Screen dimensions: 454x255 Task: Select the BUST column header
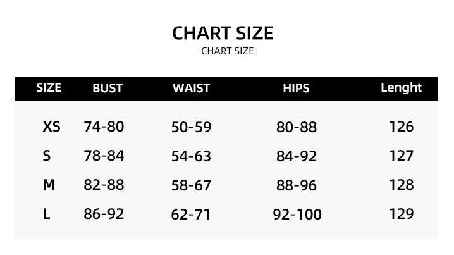click(x=107, y=89)
